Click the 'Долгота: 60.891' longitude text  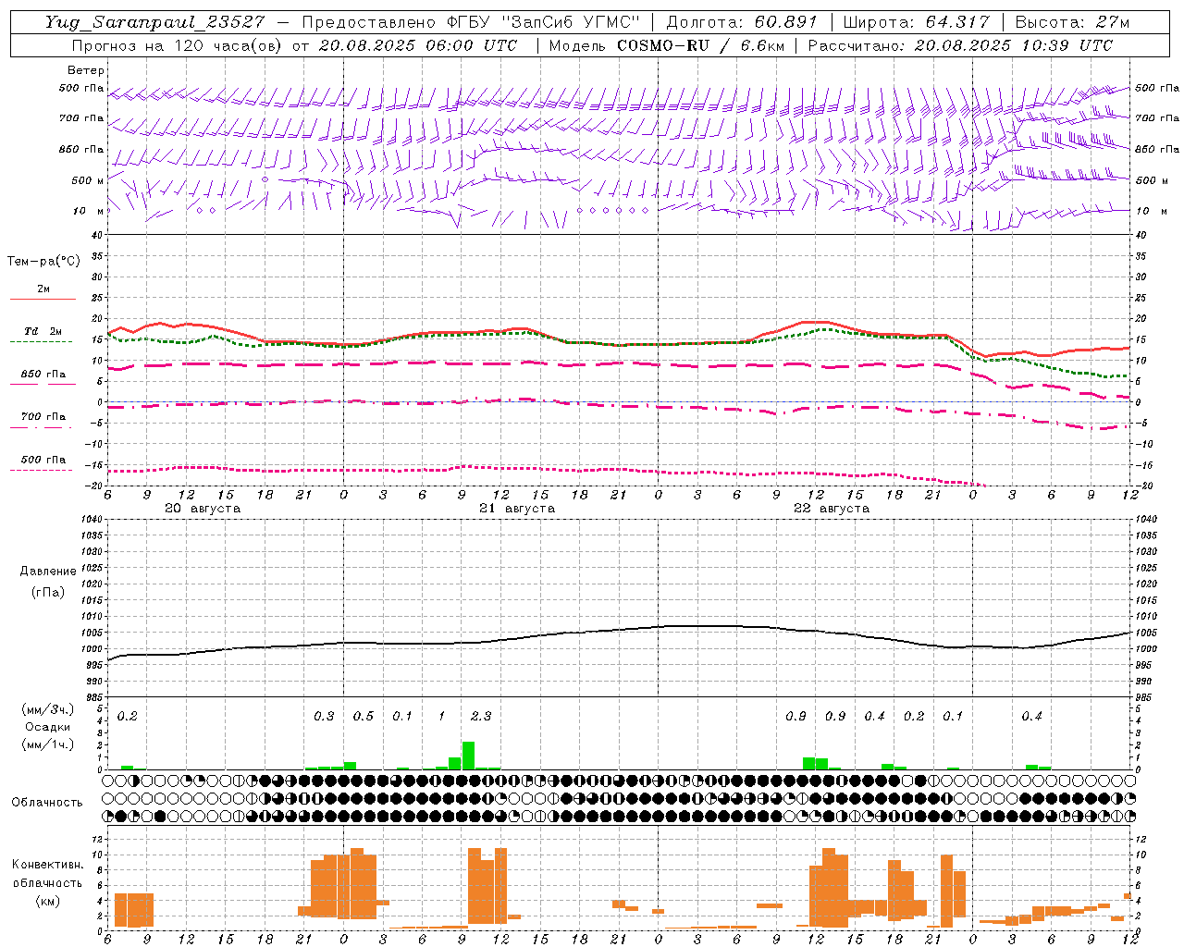(x=741, y=22)
